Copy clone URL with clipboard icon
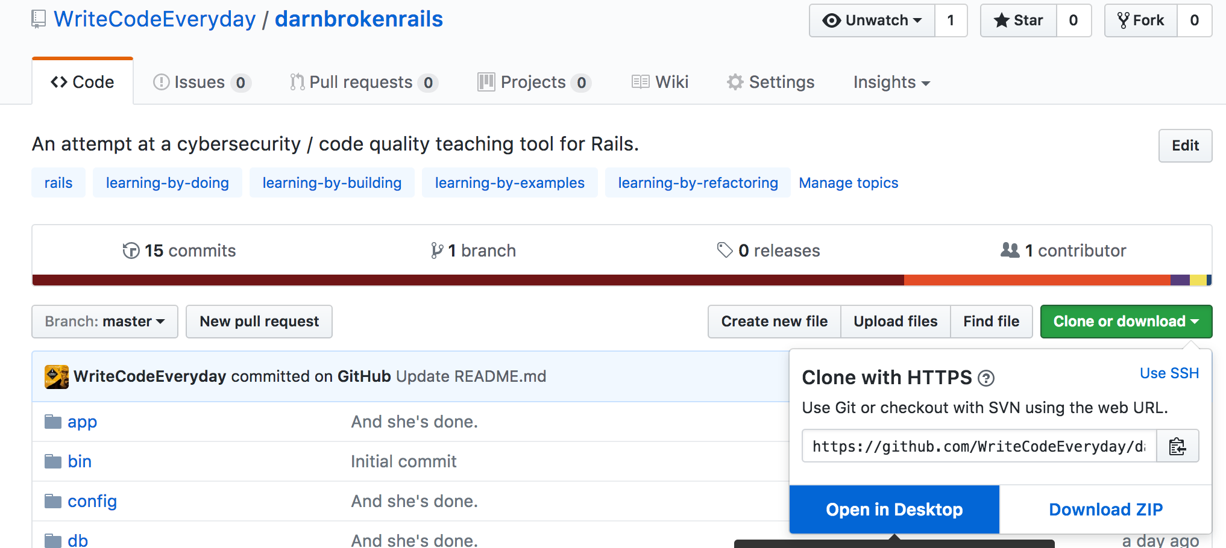 point(1177,446)
